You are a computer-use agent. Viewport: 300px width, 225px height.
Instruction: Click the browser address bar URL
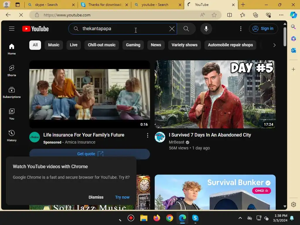pyautogui.click(x=67, y=15)
